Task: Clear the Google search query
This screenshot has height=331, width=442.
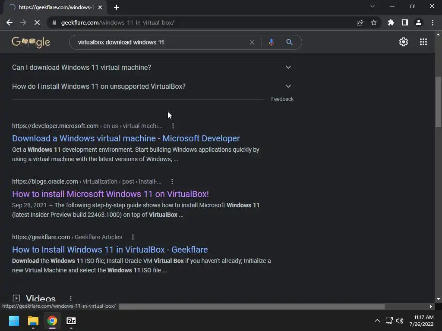Action: pos(252,42)
